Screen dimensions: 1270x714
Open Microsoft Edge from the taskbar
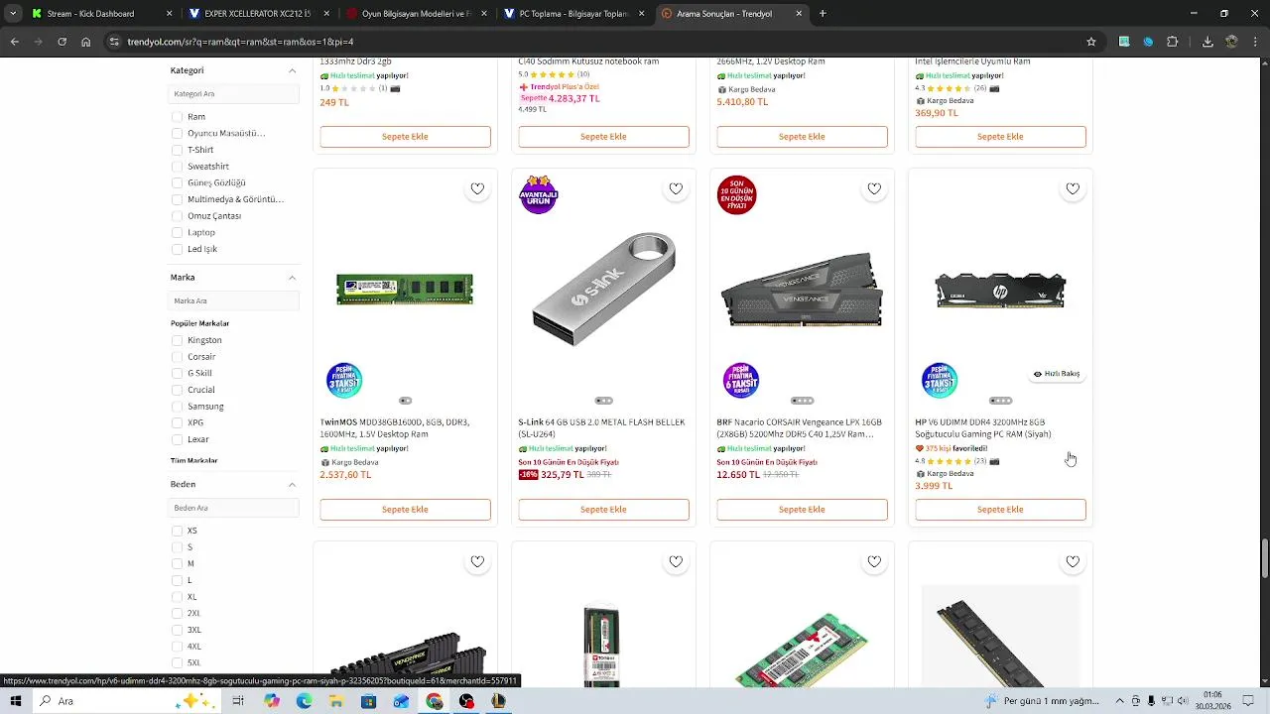[304, 701]
